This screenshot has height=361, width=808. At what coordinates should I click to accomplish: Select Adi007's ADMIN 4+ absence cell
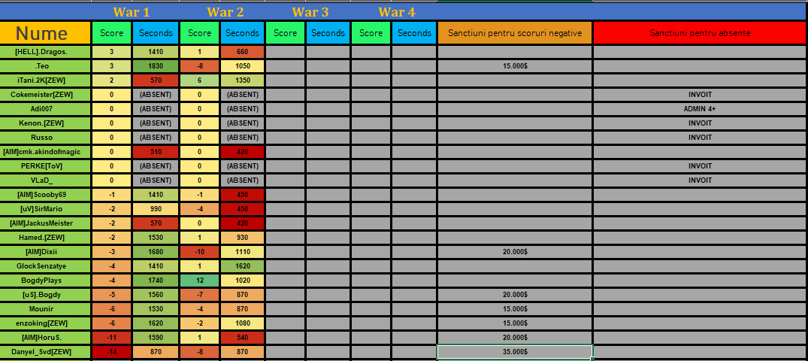click(x=700, y=109)
